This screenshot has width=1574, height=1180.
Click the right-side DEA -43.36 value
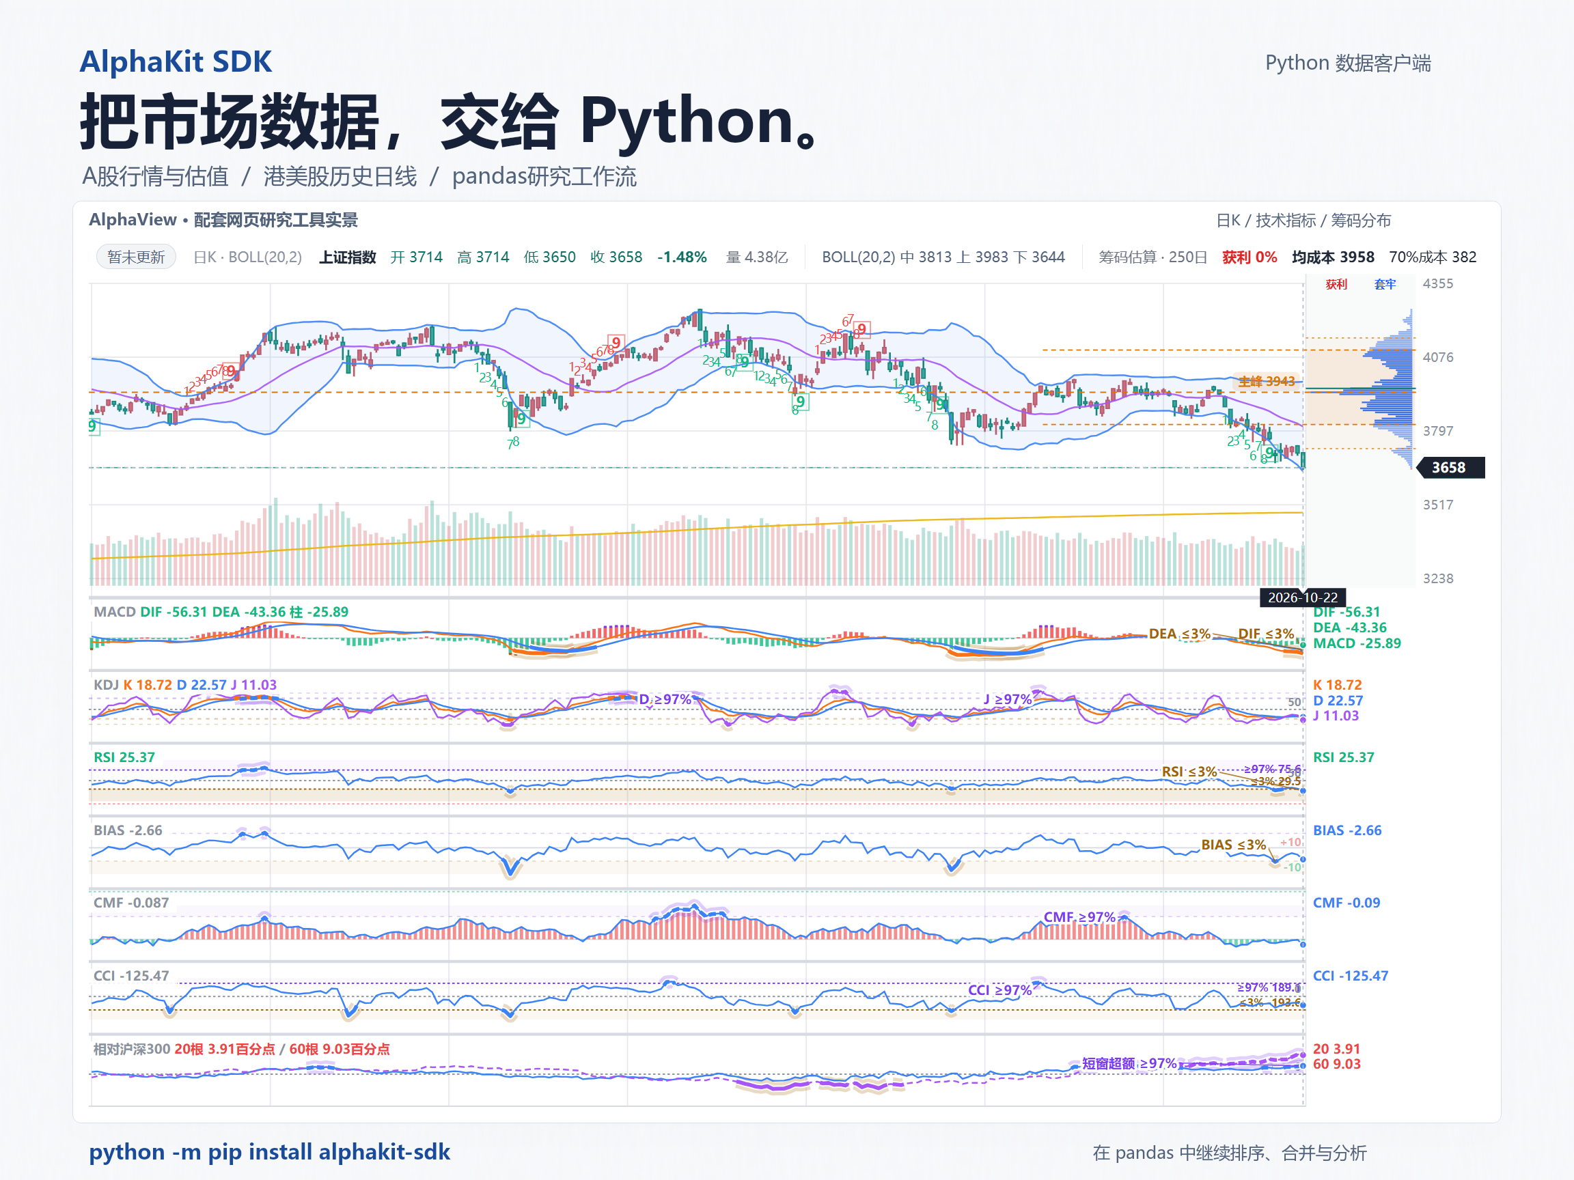point(1349,628)
